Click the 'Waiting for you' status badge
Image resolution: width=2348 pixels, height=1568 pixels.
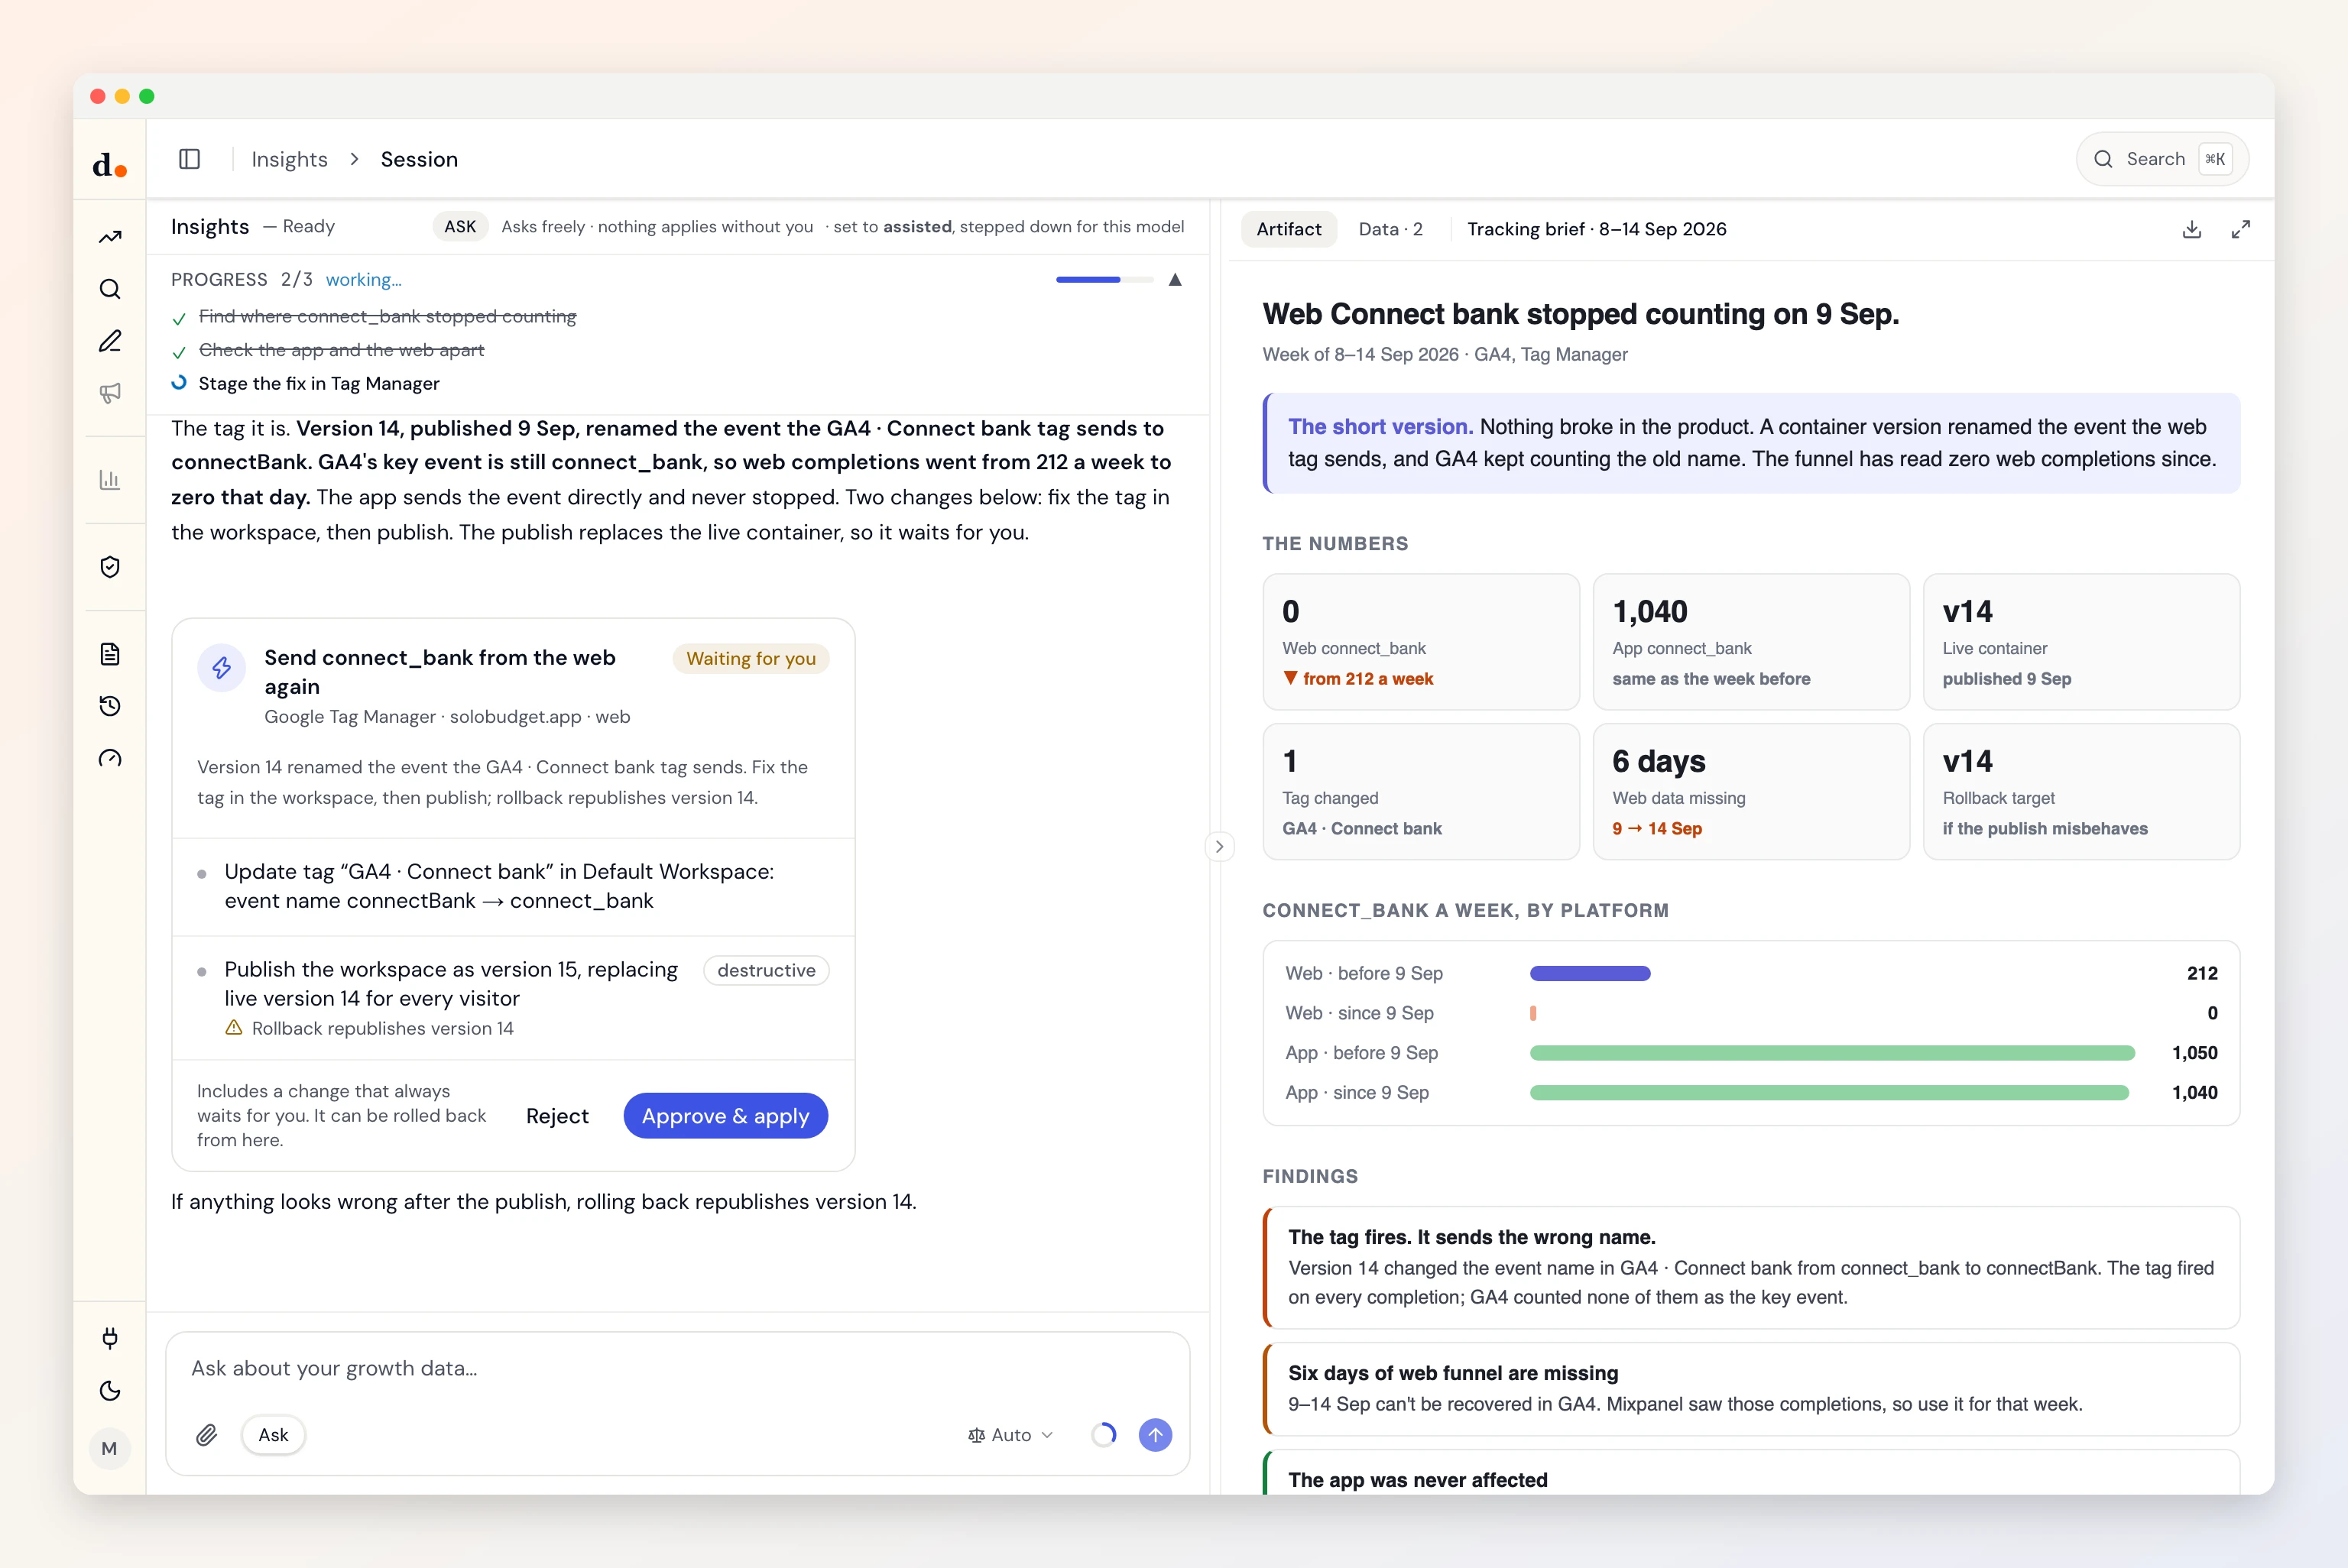pos(751,658)
